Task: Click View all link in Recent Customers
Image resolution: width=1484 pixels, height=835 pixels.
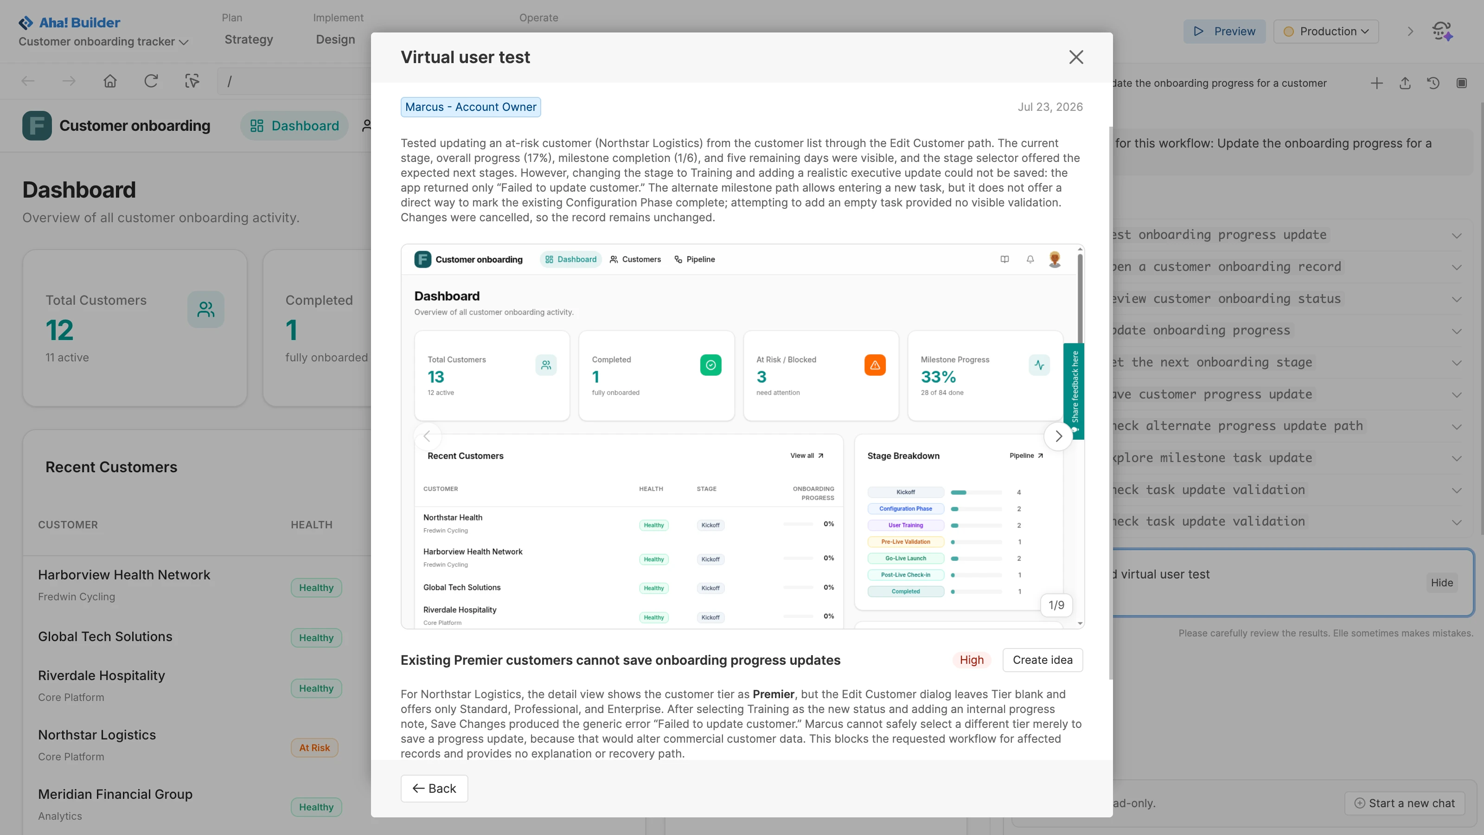Action: pos(806,455)
